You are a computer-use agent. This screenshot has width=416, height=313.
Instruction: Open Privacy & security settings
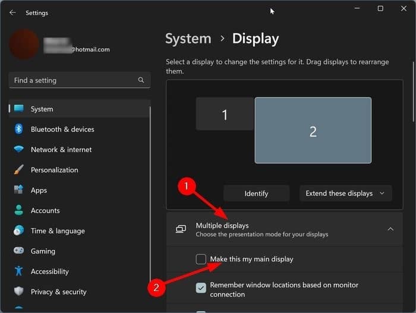tap(80, 292)
